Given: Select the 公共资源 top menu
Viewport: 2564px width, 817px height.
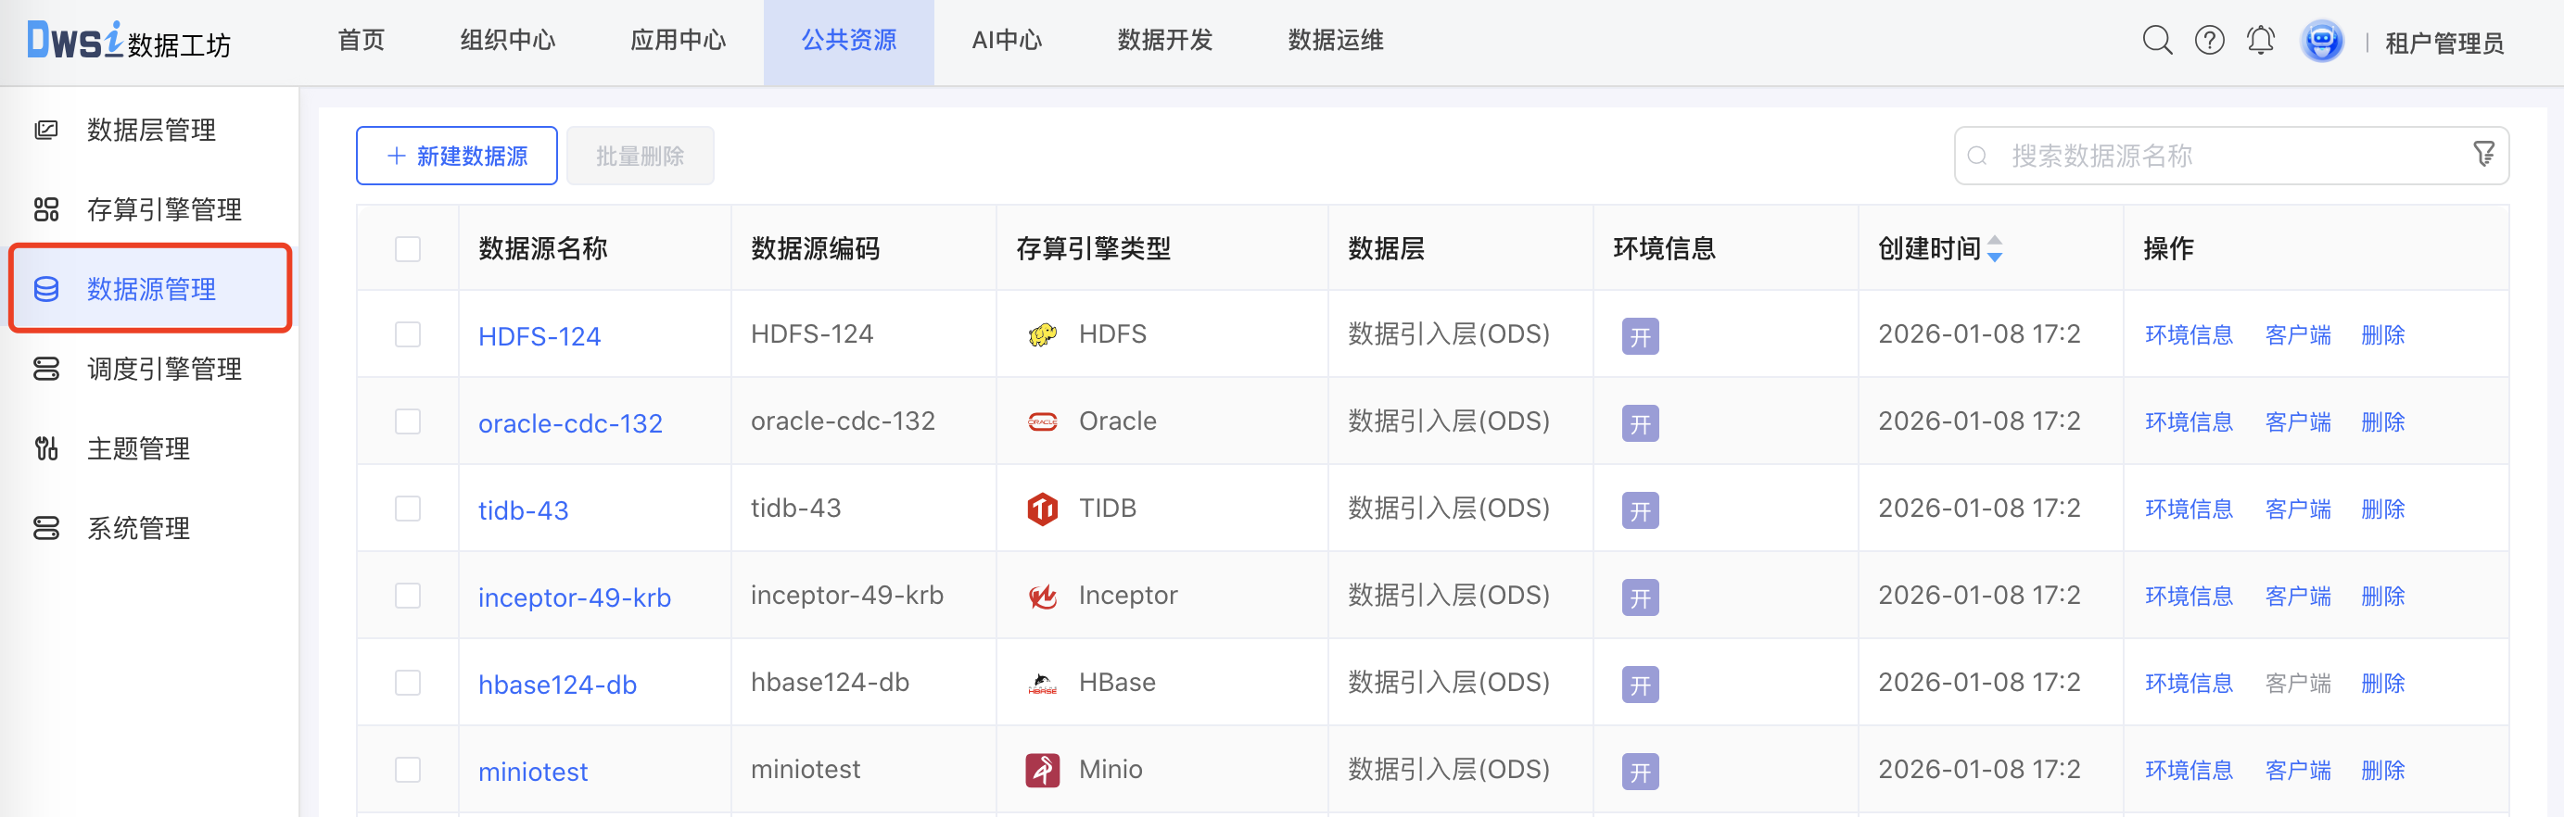Looking at the screenshot, I should pyautogui.click(x=849, y=41).
